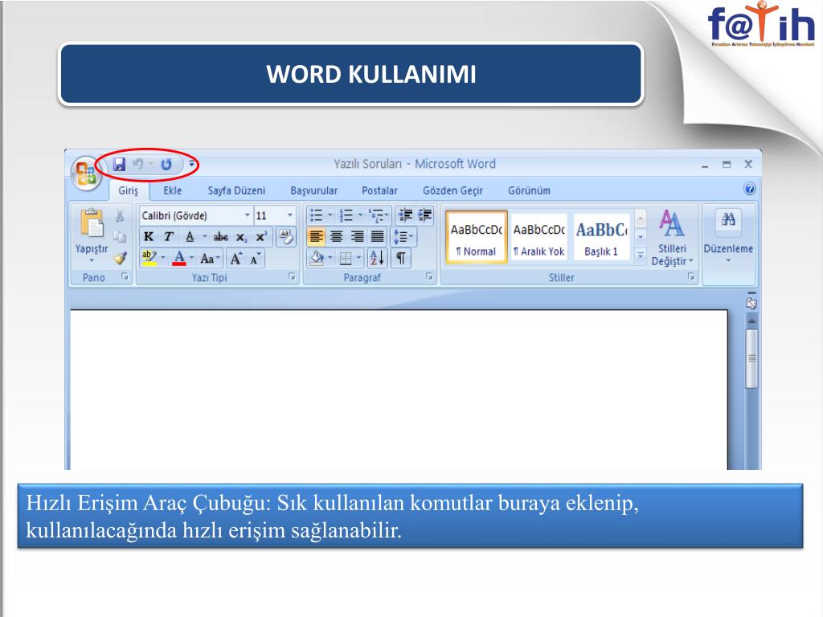The height and width of the screenshot is (617, 823).
Task: Apply red font color
Action: [179, 258]
